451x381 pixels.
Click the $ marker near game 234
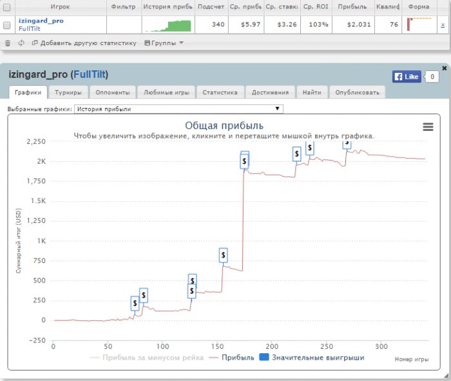[310, 148]
